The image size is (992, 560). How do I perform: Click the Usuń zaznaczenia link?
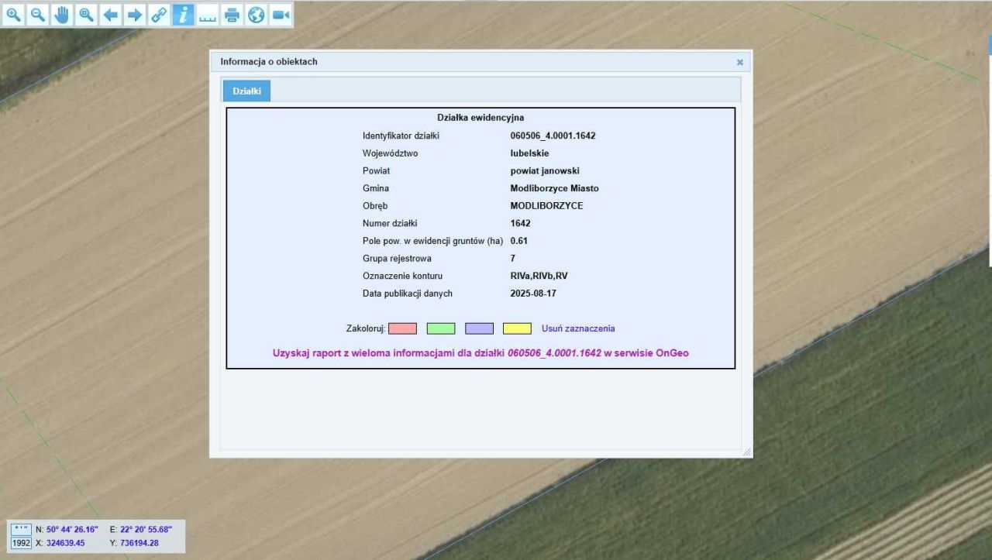pos(578,328)
